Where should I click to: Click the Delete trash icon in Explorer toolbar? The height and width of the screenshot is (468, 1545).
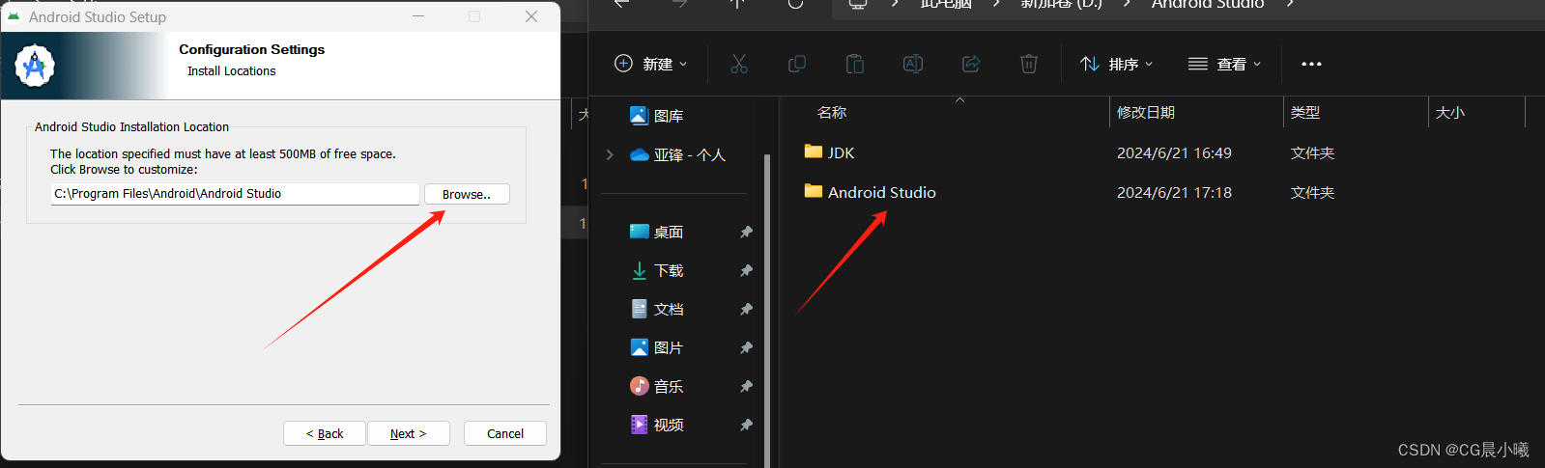click(x=1029, y=64)
